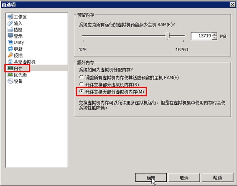237x186 pixels.
Task: Click the 取消 cancel button
Action: click(184, 178)
